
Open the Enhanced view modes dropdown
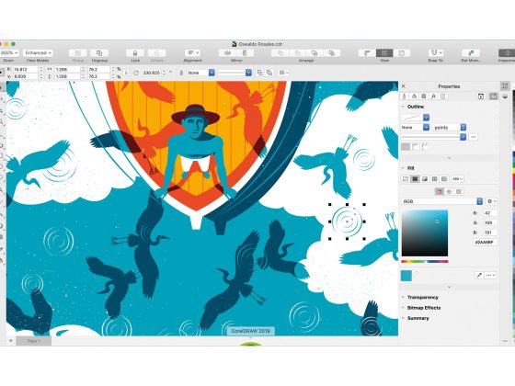point(38,53)
